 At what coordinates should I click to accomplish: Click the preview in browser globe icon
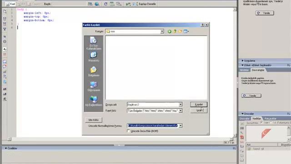point(97,4)
